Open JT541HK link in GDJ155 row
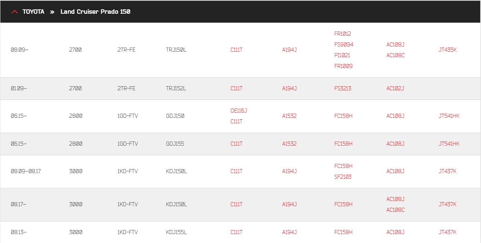 (x=449, y=144)
